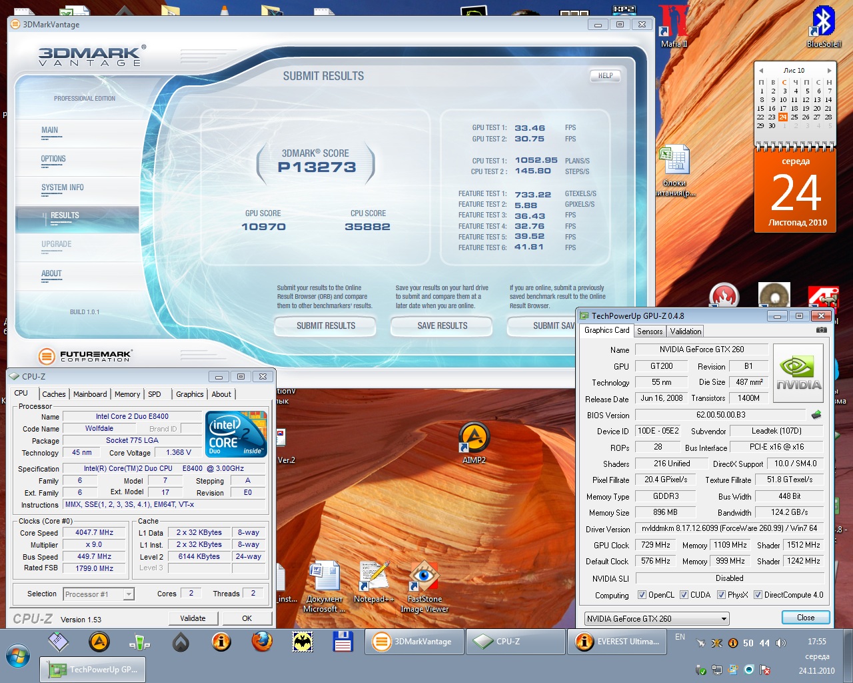Click the Batman icon in quick launch
Image resolution: width=853 pixels, height=683 pixels.
303,642
